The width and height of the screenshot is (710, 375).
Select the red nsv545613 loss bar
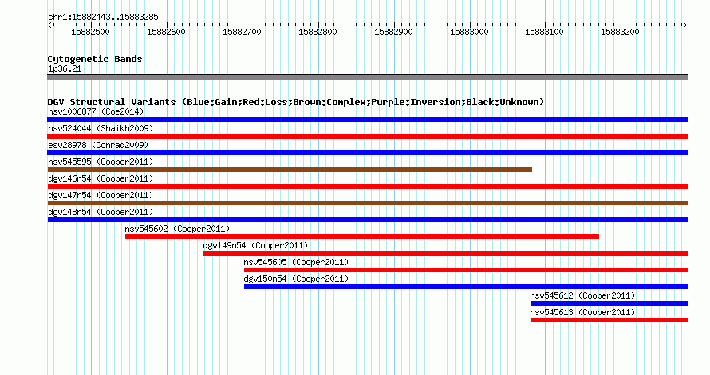click(609, 320)
